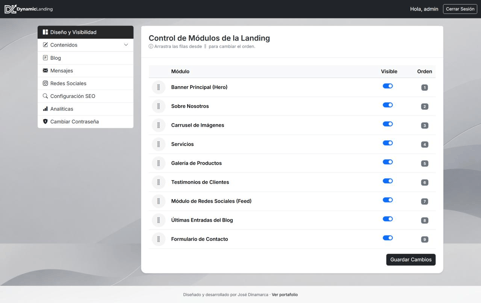Open the Ver portafolio link
Viewport: 481px width, 303px height.
(285, 295)
